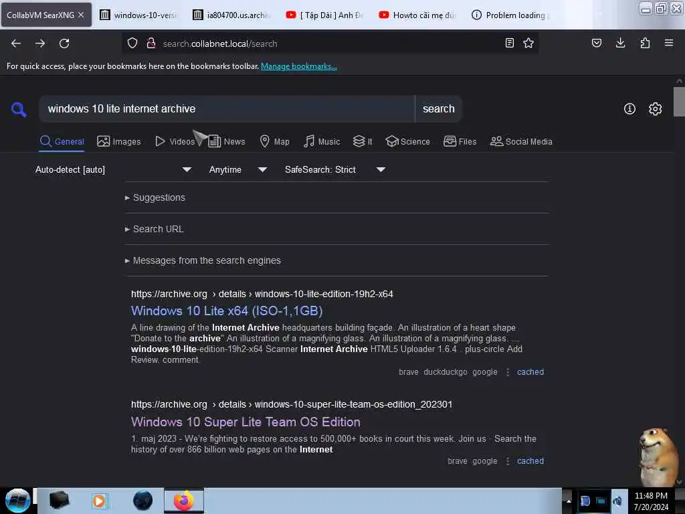Select the Videos search category
The image size is (685, 514).
(x=175, y=141)
